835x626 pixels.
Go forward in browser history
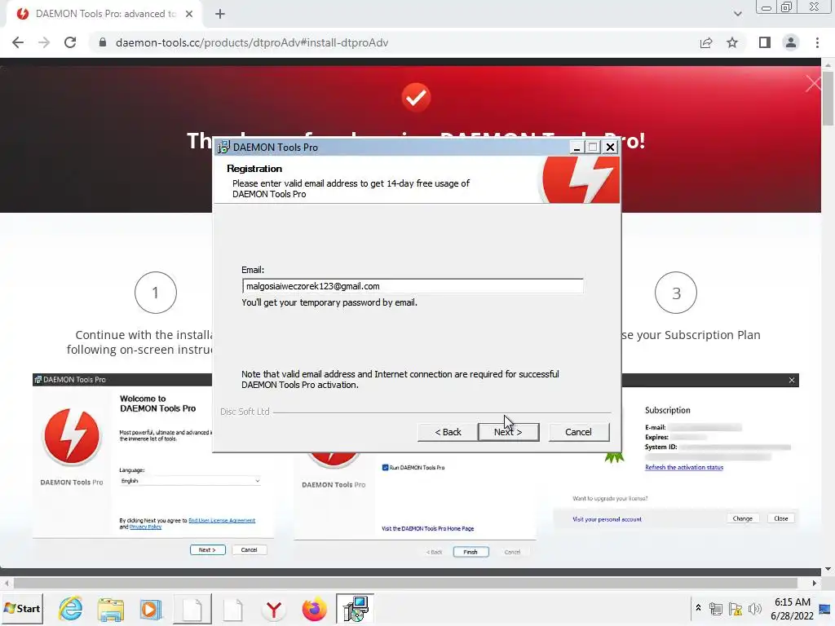44,42
